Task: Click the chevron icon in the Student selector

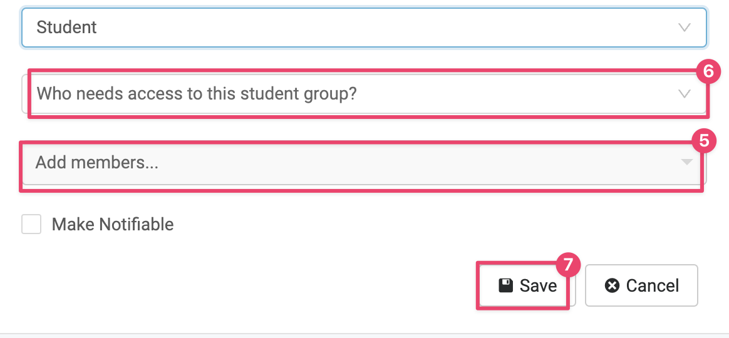Action: pyautogui.click(x=684, y=28)
